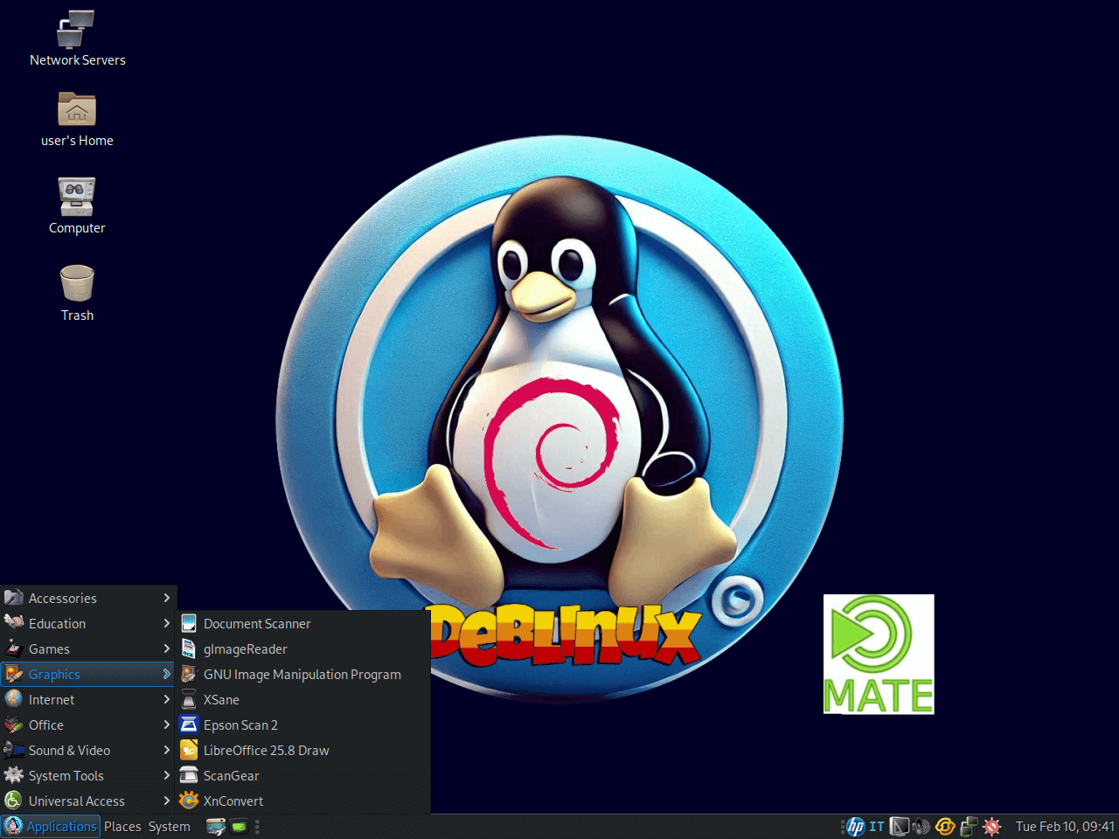Open the System panel menu
This screenshot has width=1119, height=839.
[169, 827]
